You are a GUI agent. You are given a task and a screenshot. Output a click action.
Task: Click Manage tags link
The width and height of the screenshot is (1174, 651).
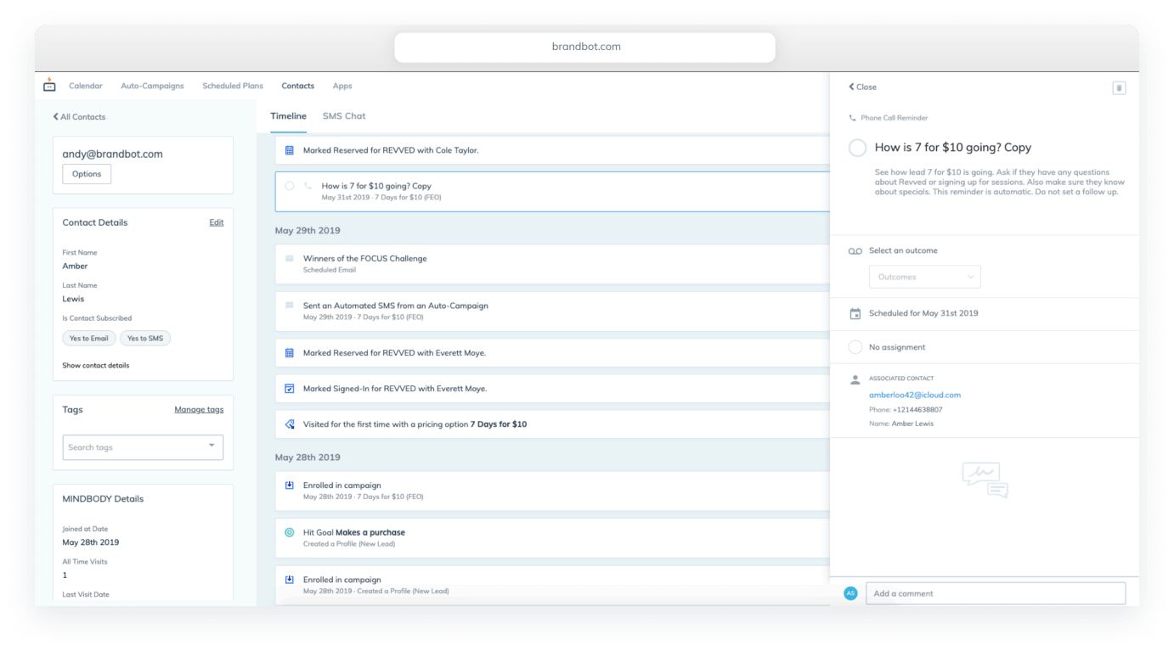pos(199,409)
